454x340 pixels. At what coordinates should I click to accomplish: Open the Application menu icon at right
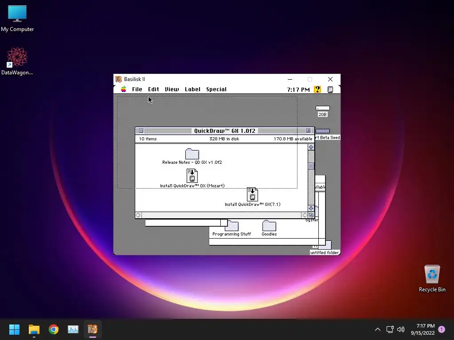point(330,89)
